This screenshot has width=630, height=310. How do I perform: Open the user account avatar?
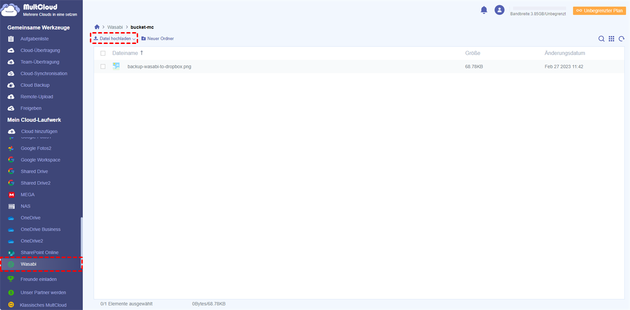coord(499,10)
